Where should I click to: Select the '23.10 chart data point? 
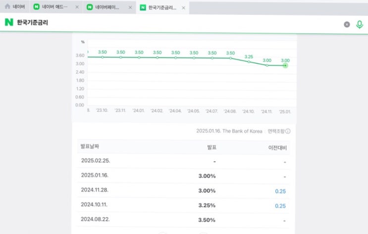click(x=103, y=57)
